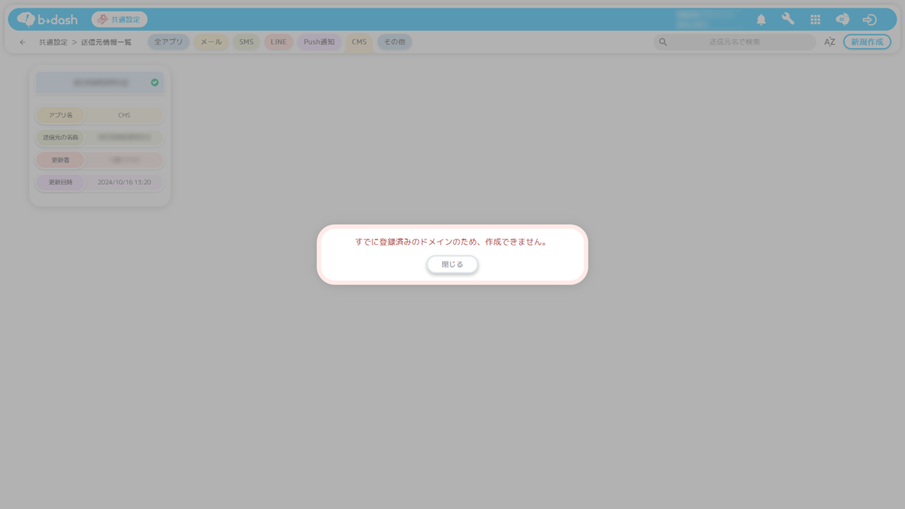The width and height of the screenshot is (905, 509).
Task: Open the wrench settings tool
Action: tap(788, 19)
